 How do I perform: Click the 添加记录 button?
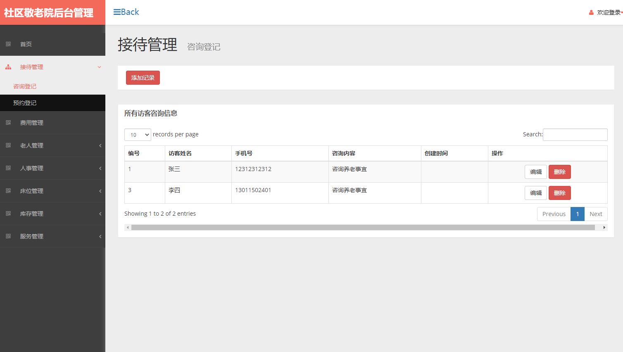coord(143,77)
